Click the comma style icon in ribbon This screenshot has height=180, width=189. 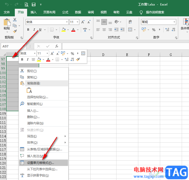click(159, 30)
